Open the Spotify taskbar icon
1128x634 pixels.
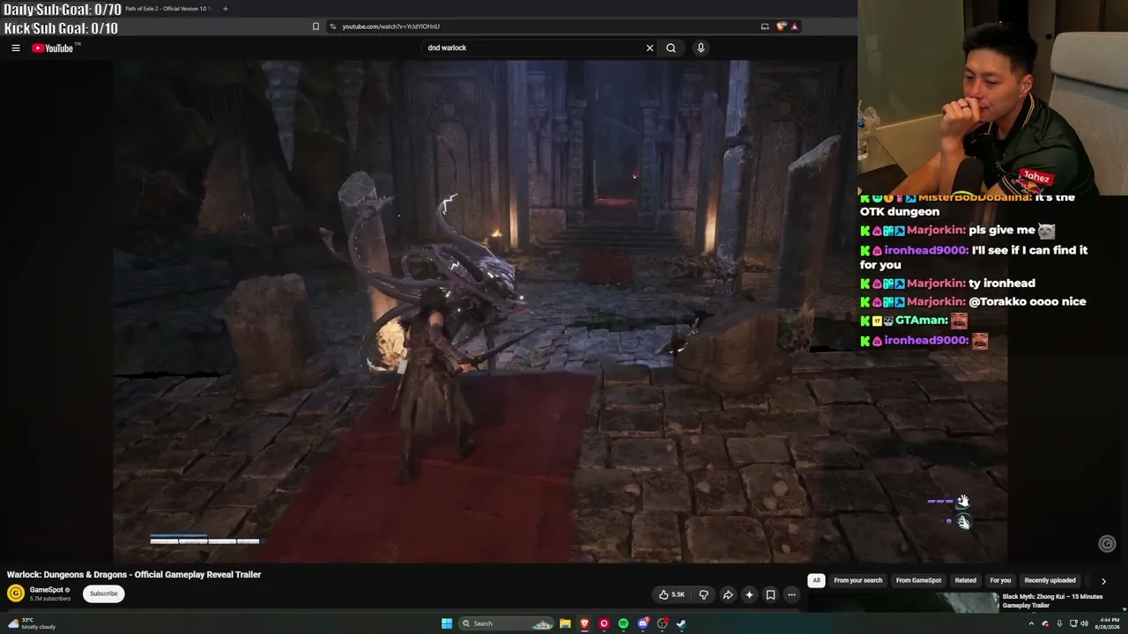coord(623,623)
